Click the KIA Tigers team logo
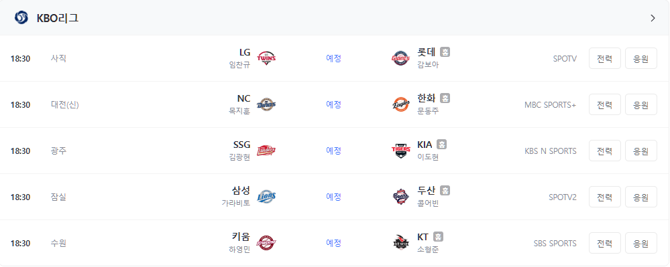The width and height of the screenshot is (670, 267). click(400, 151)
